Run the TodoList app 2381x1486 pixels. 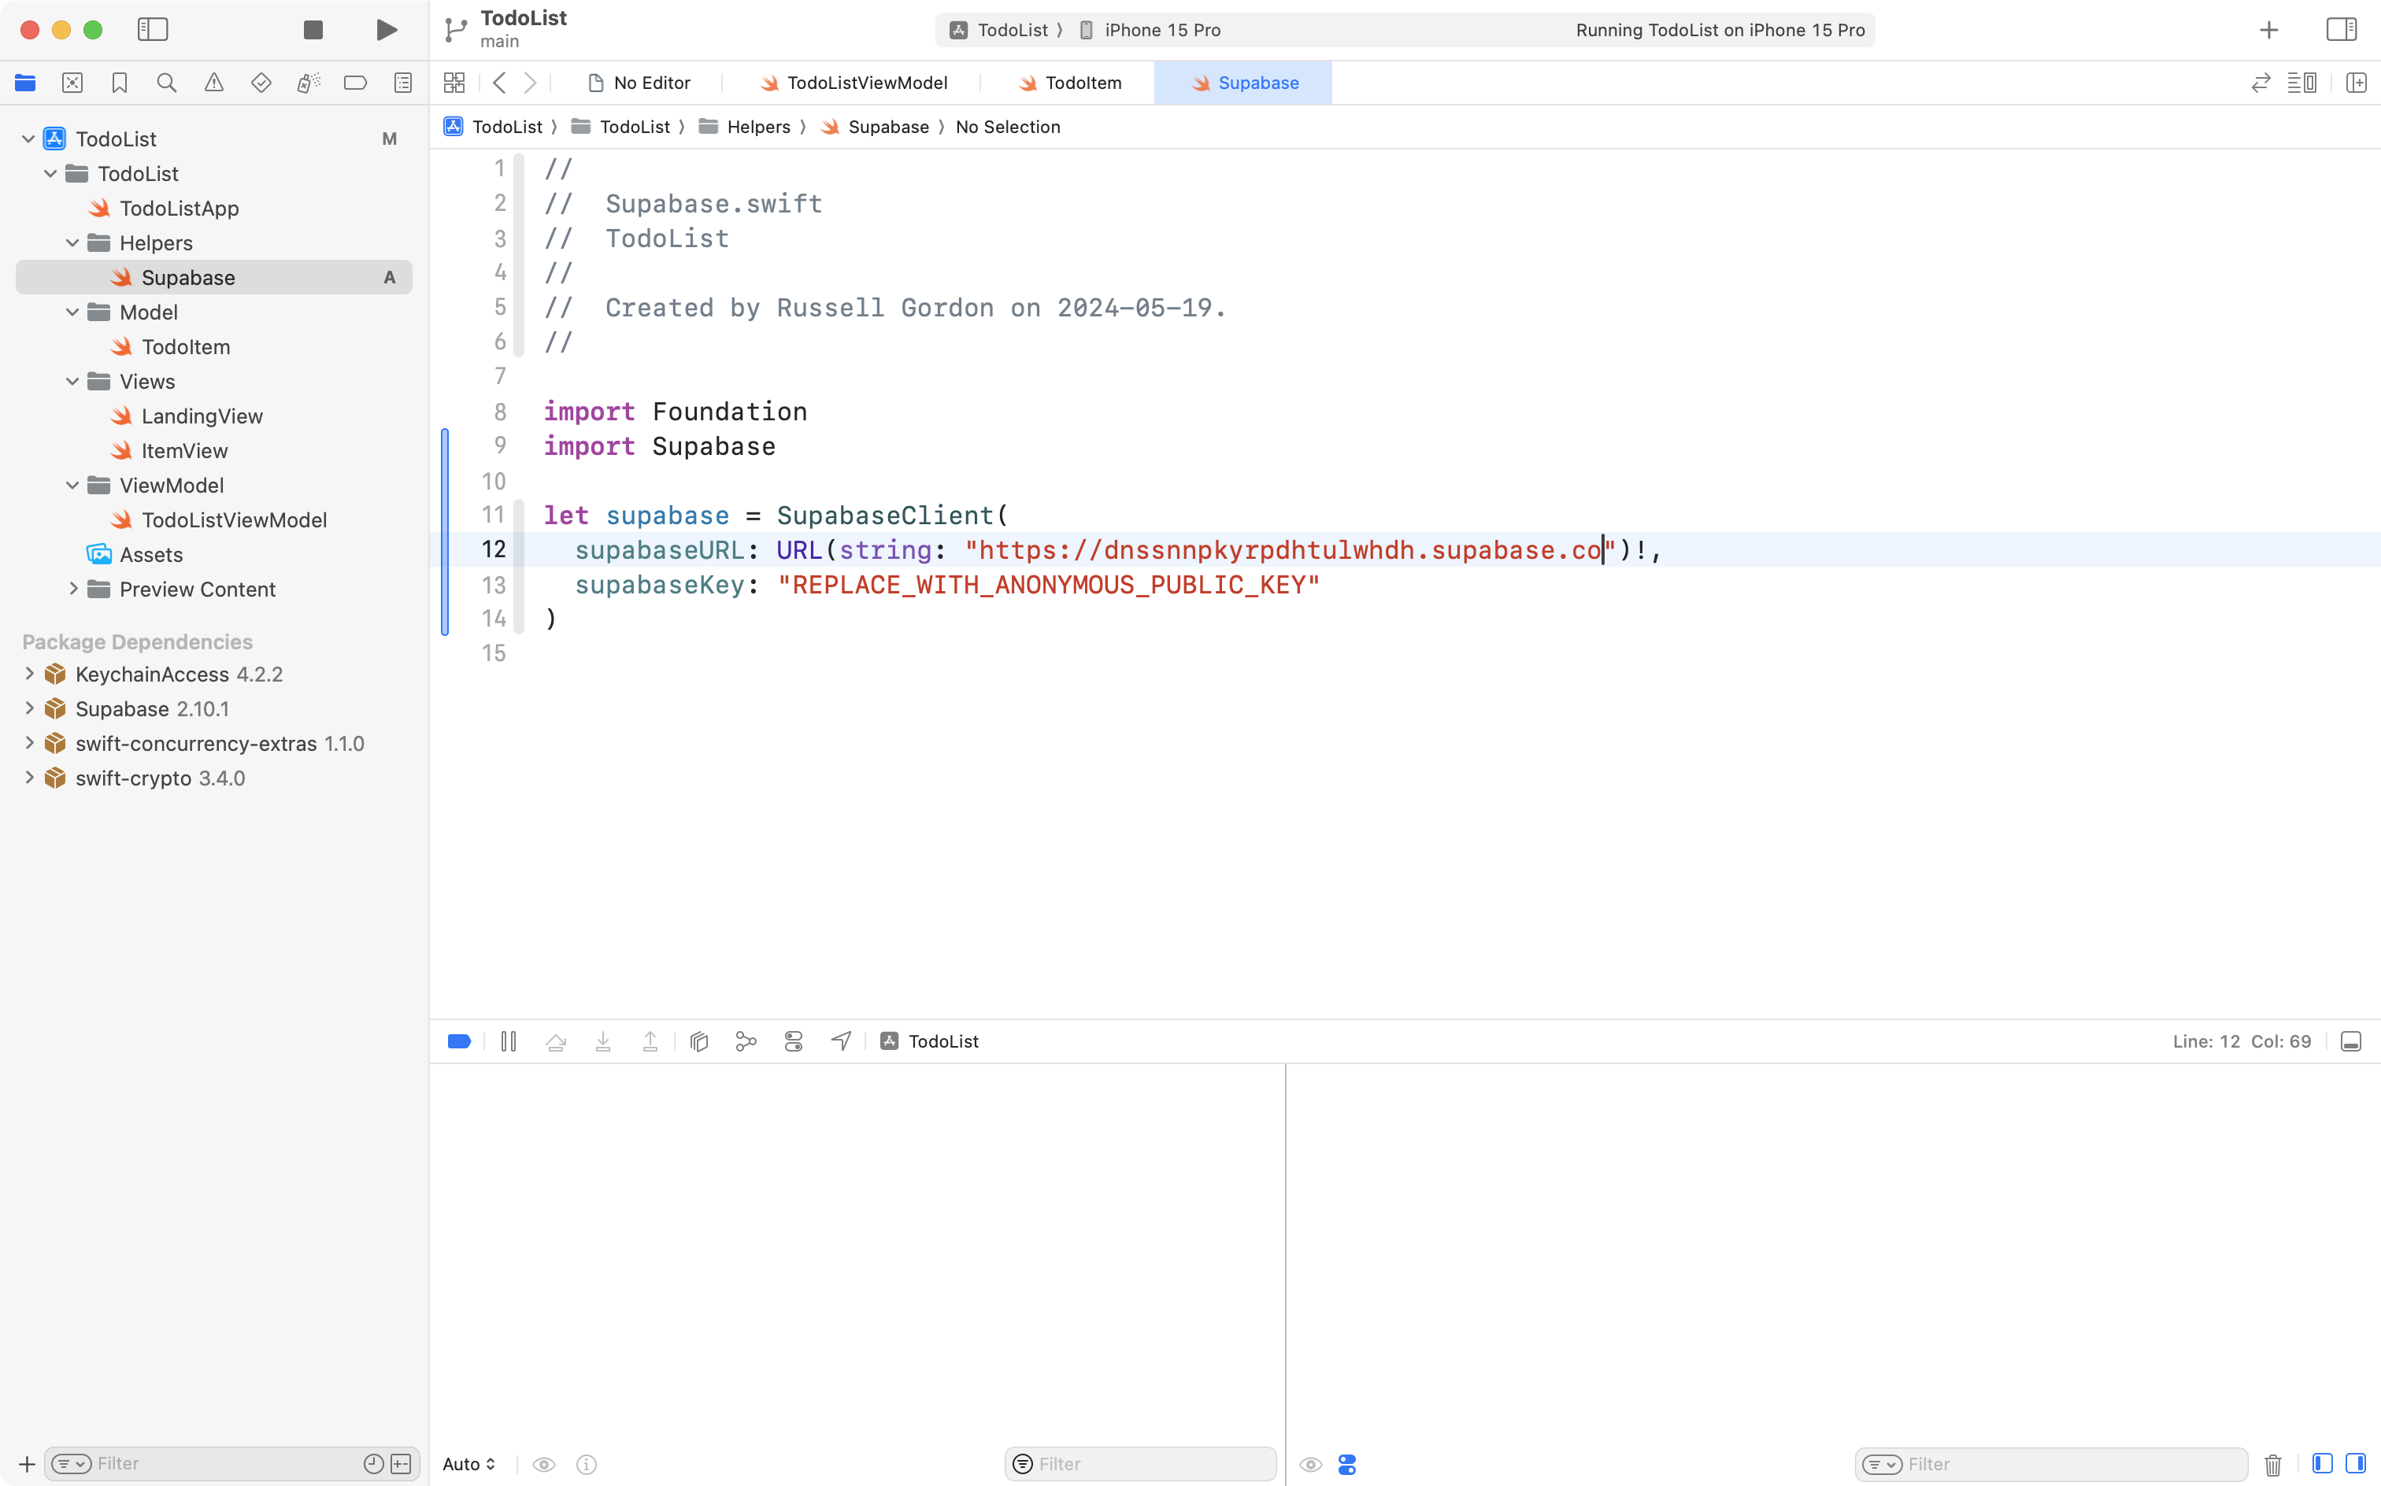385,29
